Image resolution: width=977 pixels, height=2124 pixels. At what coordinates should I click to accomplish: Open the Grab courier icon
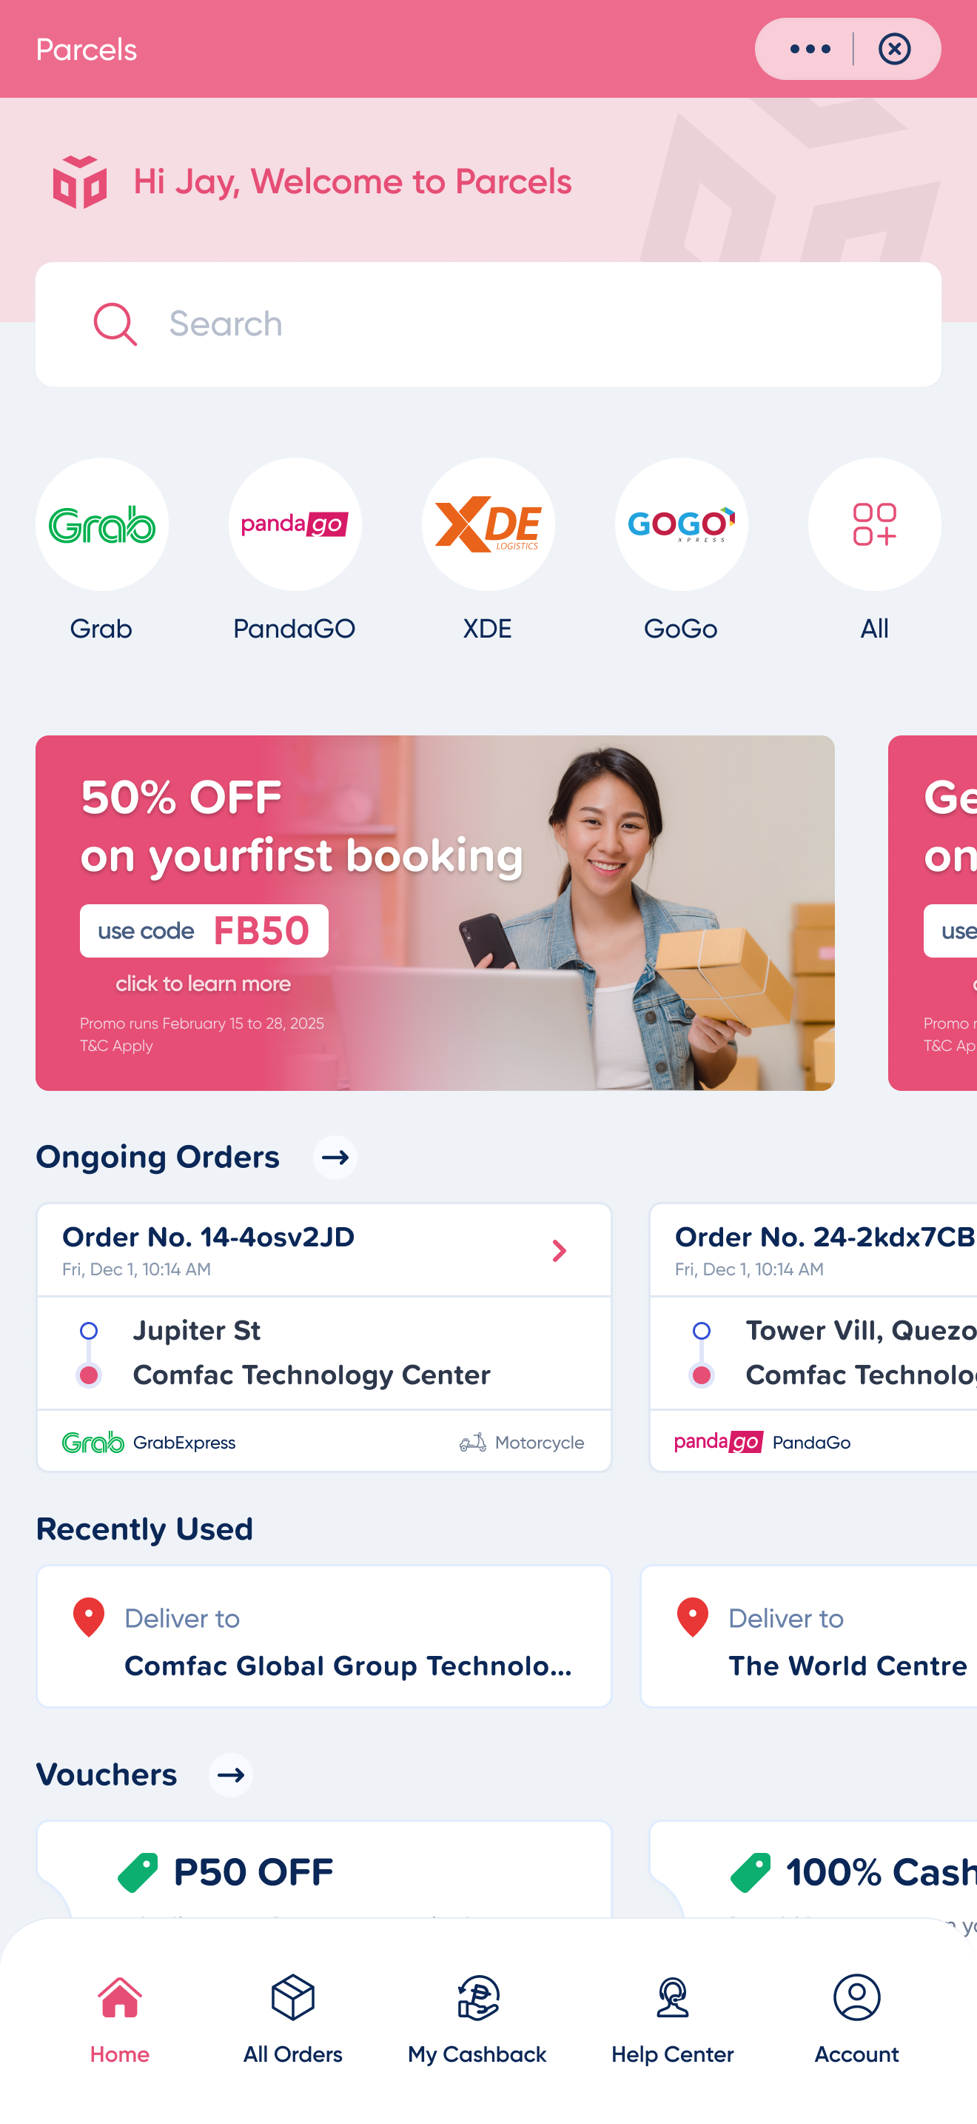pyautogui.click(x=101, y=524)
